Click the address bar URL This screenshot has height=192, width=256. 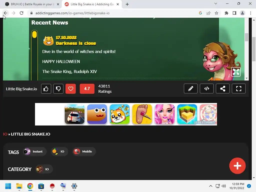pos(72,13)
